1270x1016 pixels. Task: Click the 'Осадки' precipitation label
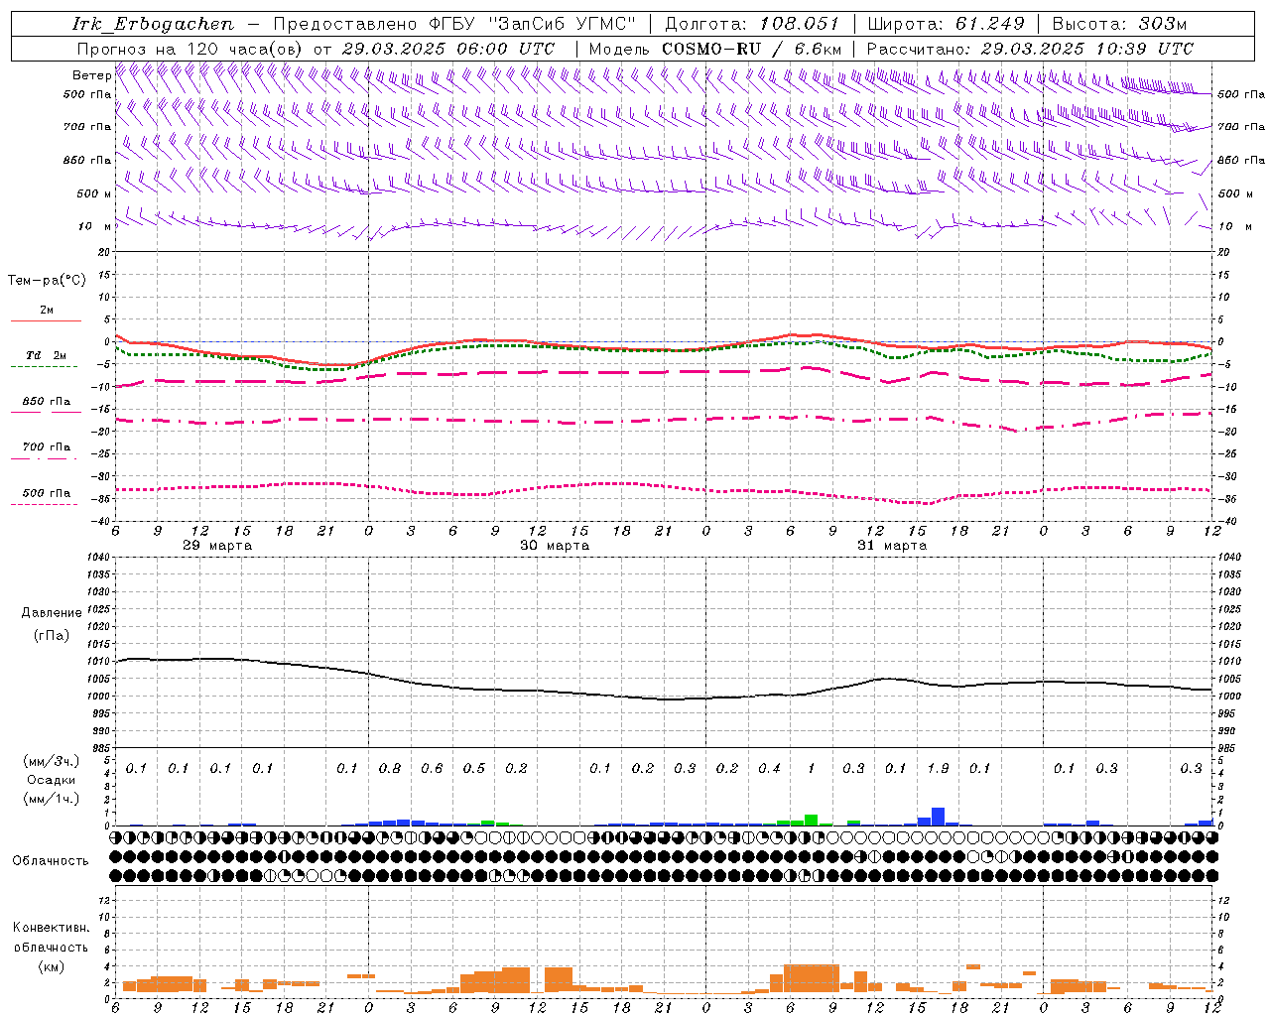tap(52, 780)
